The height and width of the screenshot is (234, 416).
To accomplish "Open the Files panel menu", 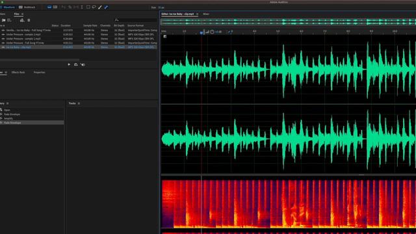I will [23, 14].
